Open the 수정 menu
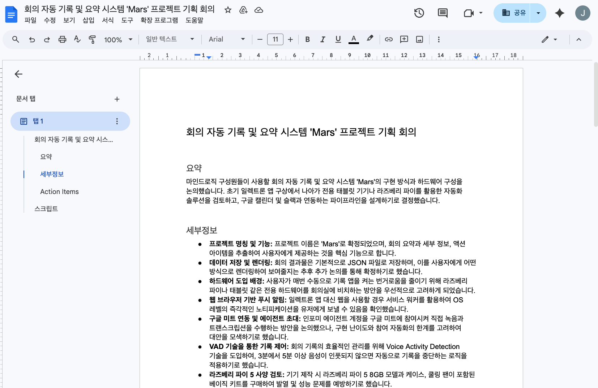The height and width of the screenshot is (388, 598). pyautogui.click(x=50, y=20)
